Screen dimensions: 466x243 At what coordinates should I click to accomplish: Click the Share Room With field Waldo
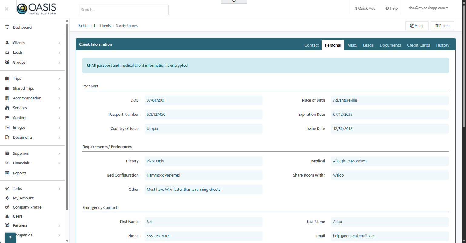(390, 175)
